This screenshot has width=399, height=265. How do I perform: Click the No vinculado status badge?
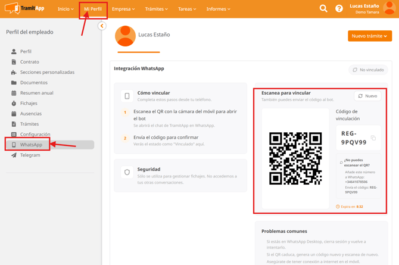[368, 70]
